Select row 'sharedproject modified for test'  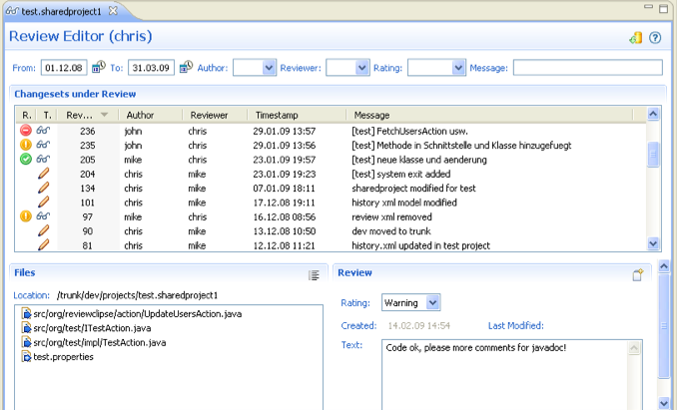332,188
